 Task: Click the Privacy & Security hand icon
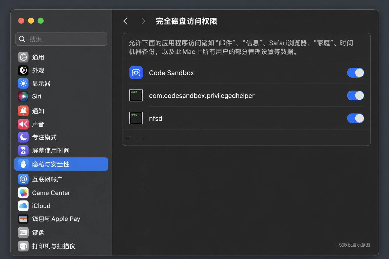click(x=23, y=164)
